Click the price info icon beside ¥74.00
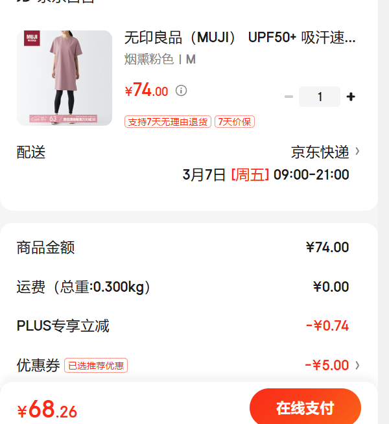389x424 pixels. pos(181,91)
